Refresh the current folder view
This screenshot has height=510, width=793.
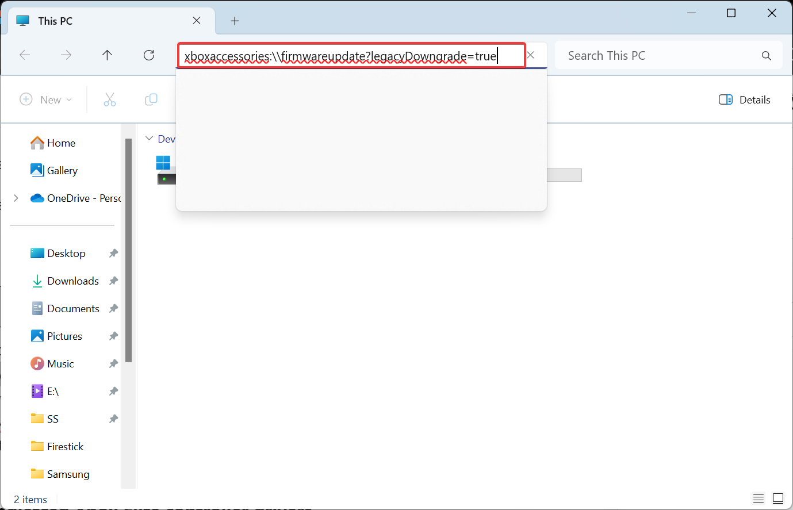[149, 55]
